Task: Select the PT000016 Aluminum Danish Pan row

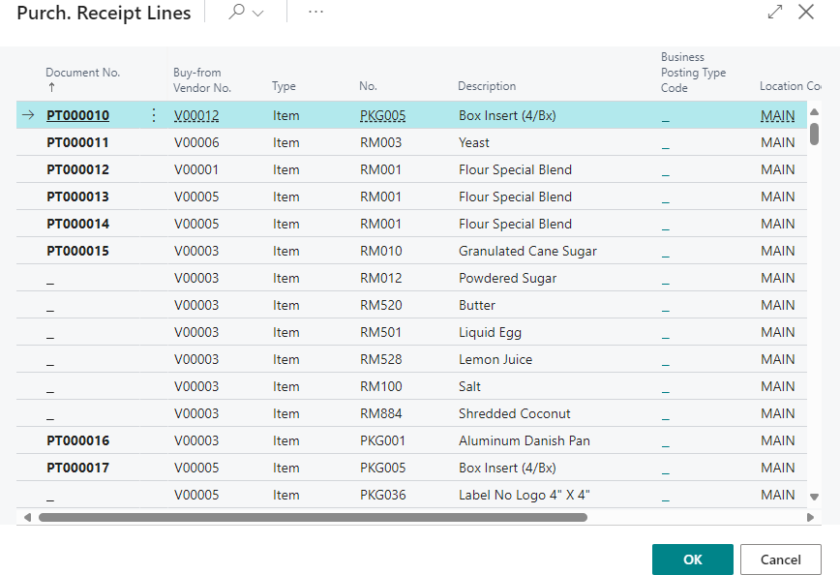Action: click(524, 440)
